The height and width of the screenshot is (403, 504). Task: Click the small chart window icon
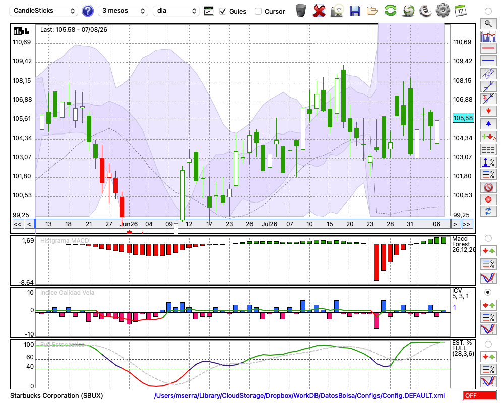[x=209, y=11]
